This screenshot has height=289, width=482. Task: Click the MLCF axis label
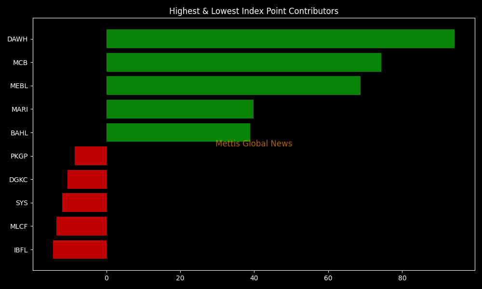click(19, 226)
